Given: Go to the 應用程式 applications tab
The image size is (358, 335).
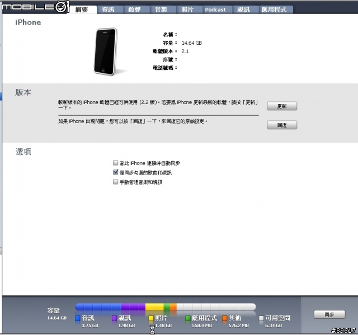Looking at the screenshot, I should pos(274,10).
